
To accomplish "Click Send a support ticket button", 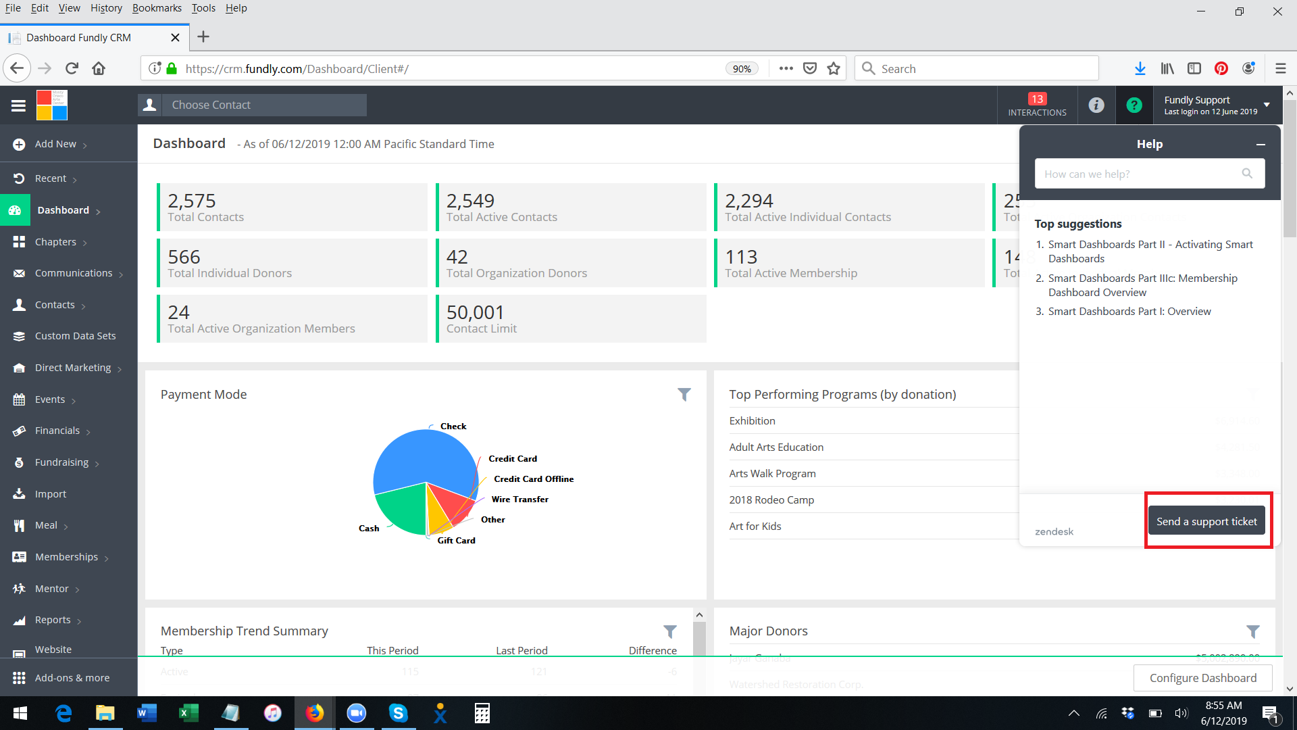I will coord(1206,521).
